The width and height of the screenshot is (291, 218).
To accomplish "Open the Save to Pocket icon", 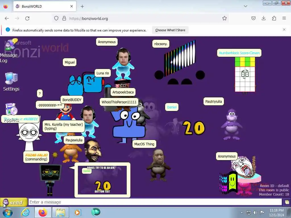I will pyautogui.click(x=253, y=18).
